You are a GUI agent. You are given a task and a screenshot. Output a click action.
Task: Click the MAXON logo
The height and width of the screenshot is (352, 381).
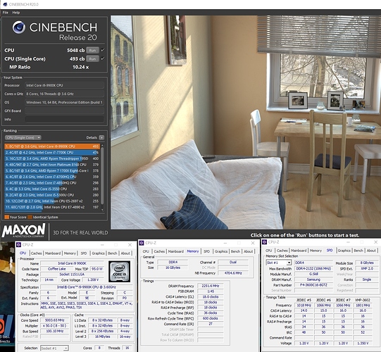(23, 230)
